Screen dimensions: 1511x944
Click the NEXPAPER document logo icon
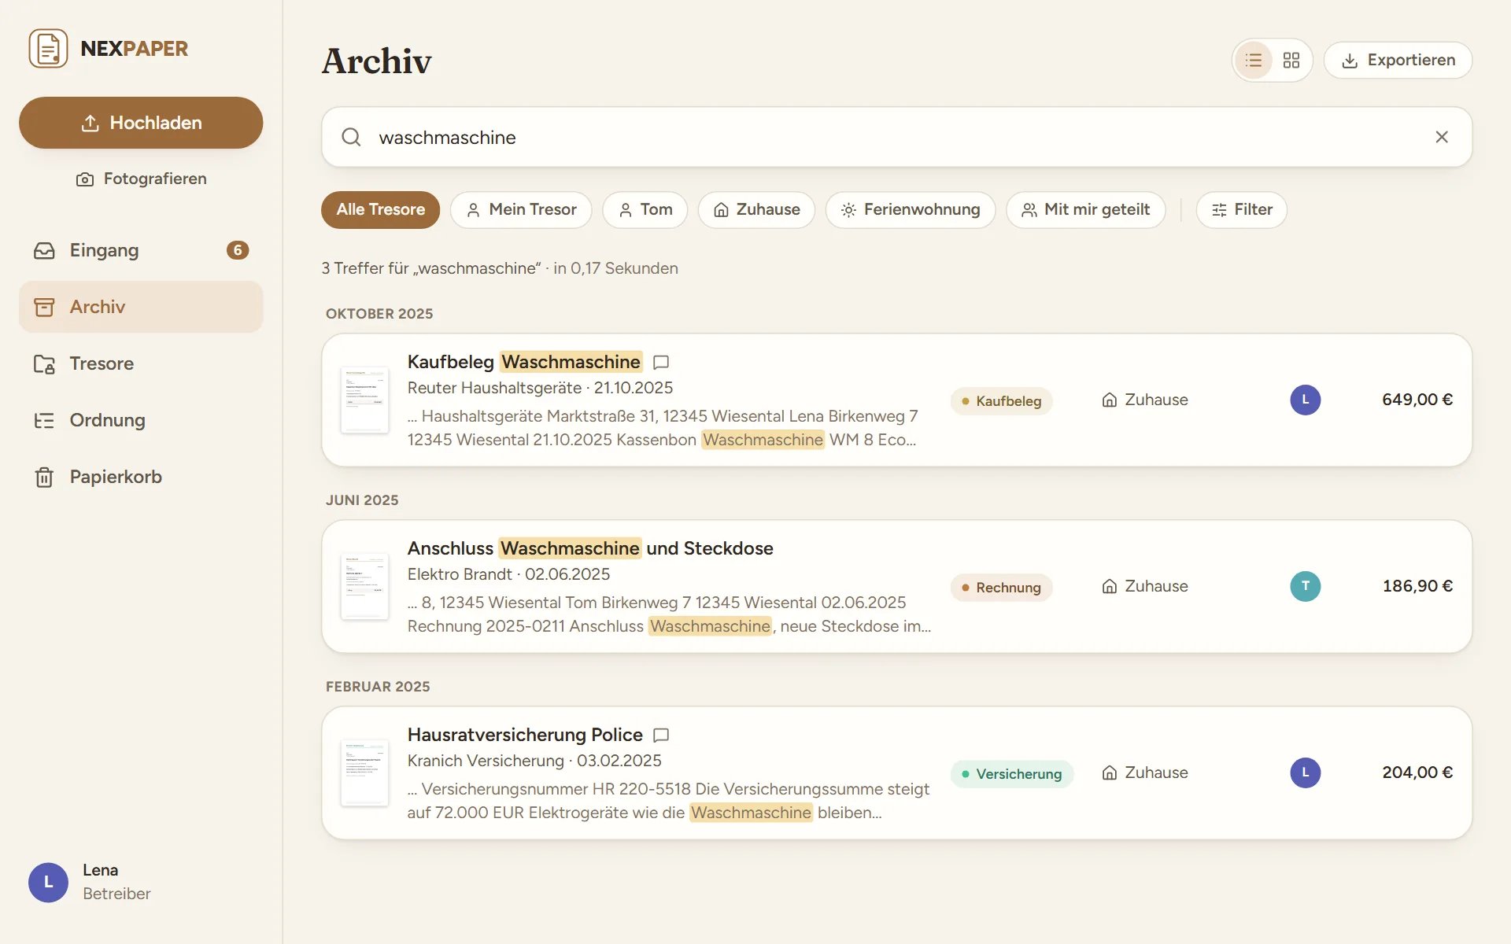point(48,49)
